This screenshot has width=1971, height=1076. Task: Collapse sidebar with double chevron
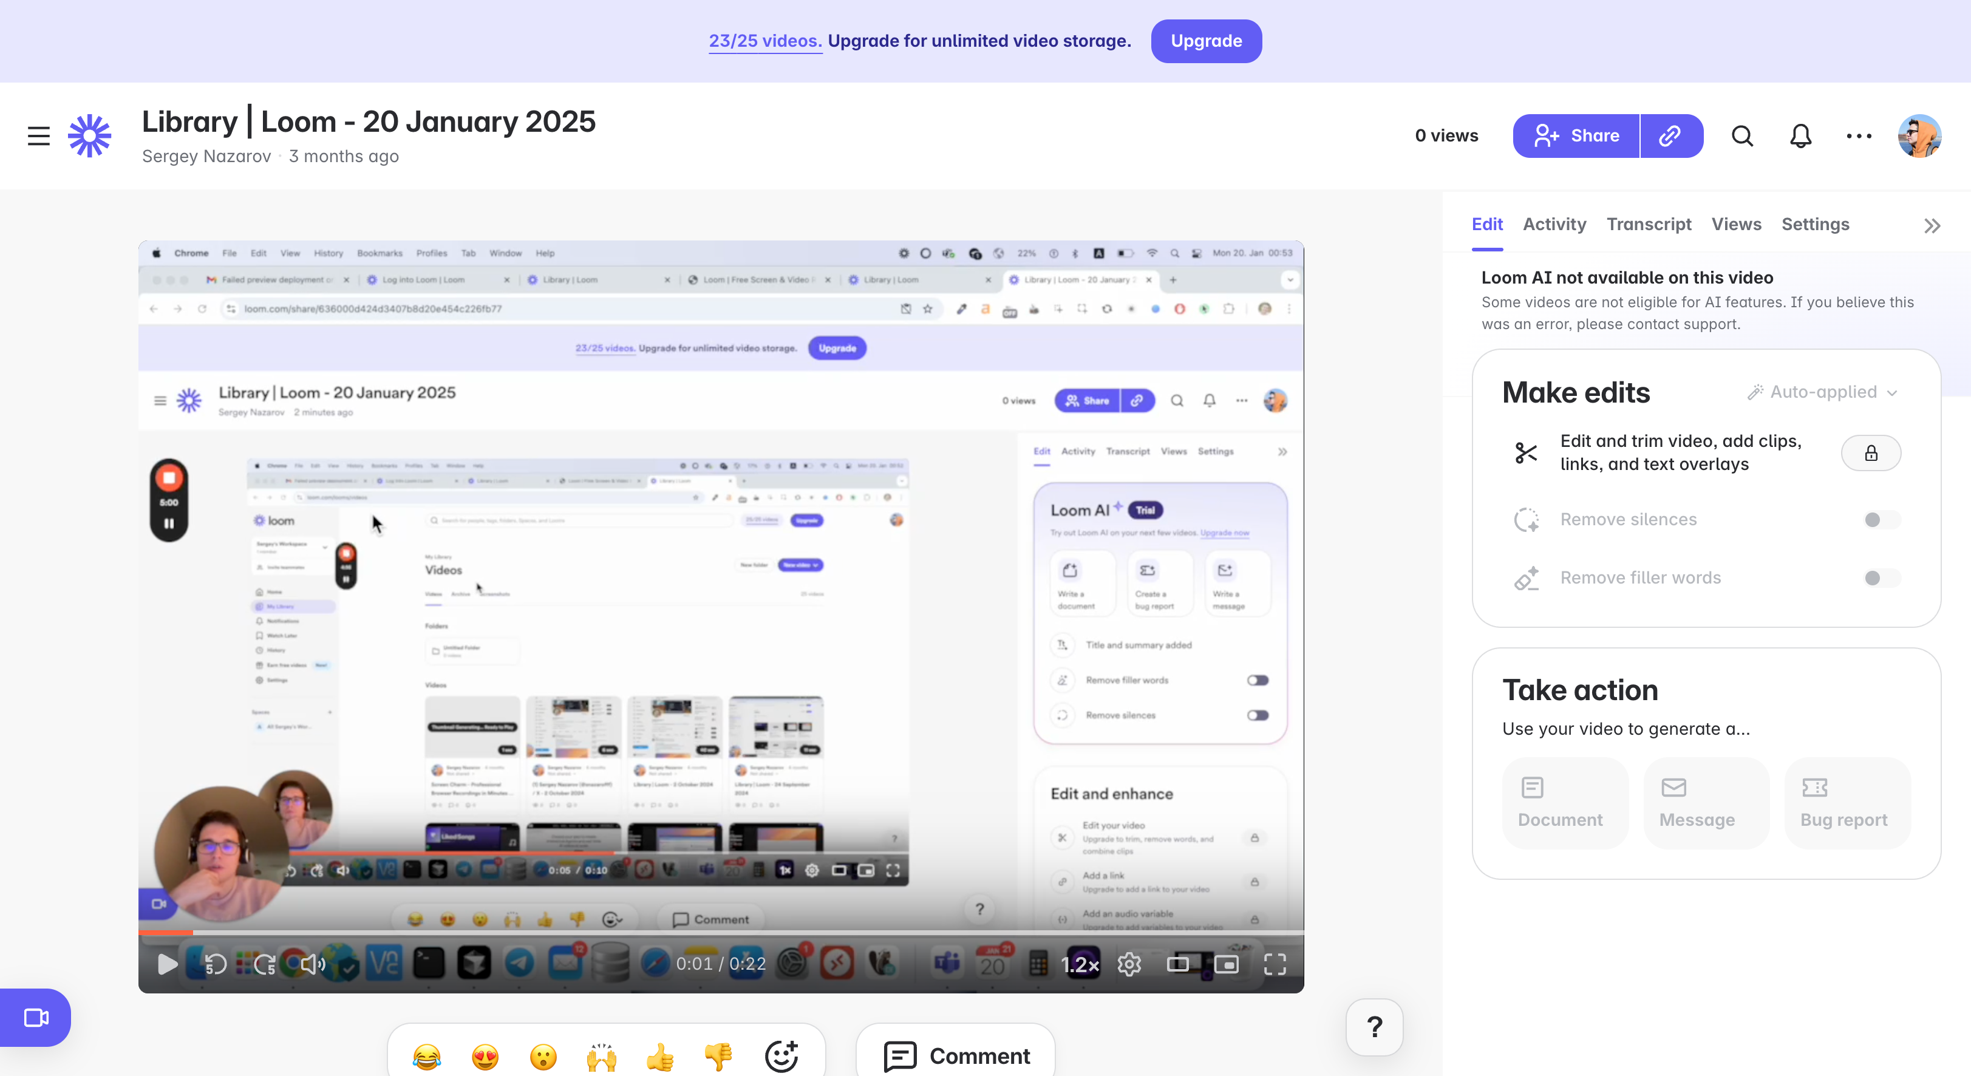(1932, 226)
